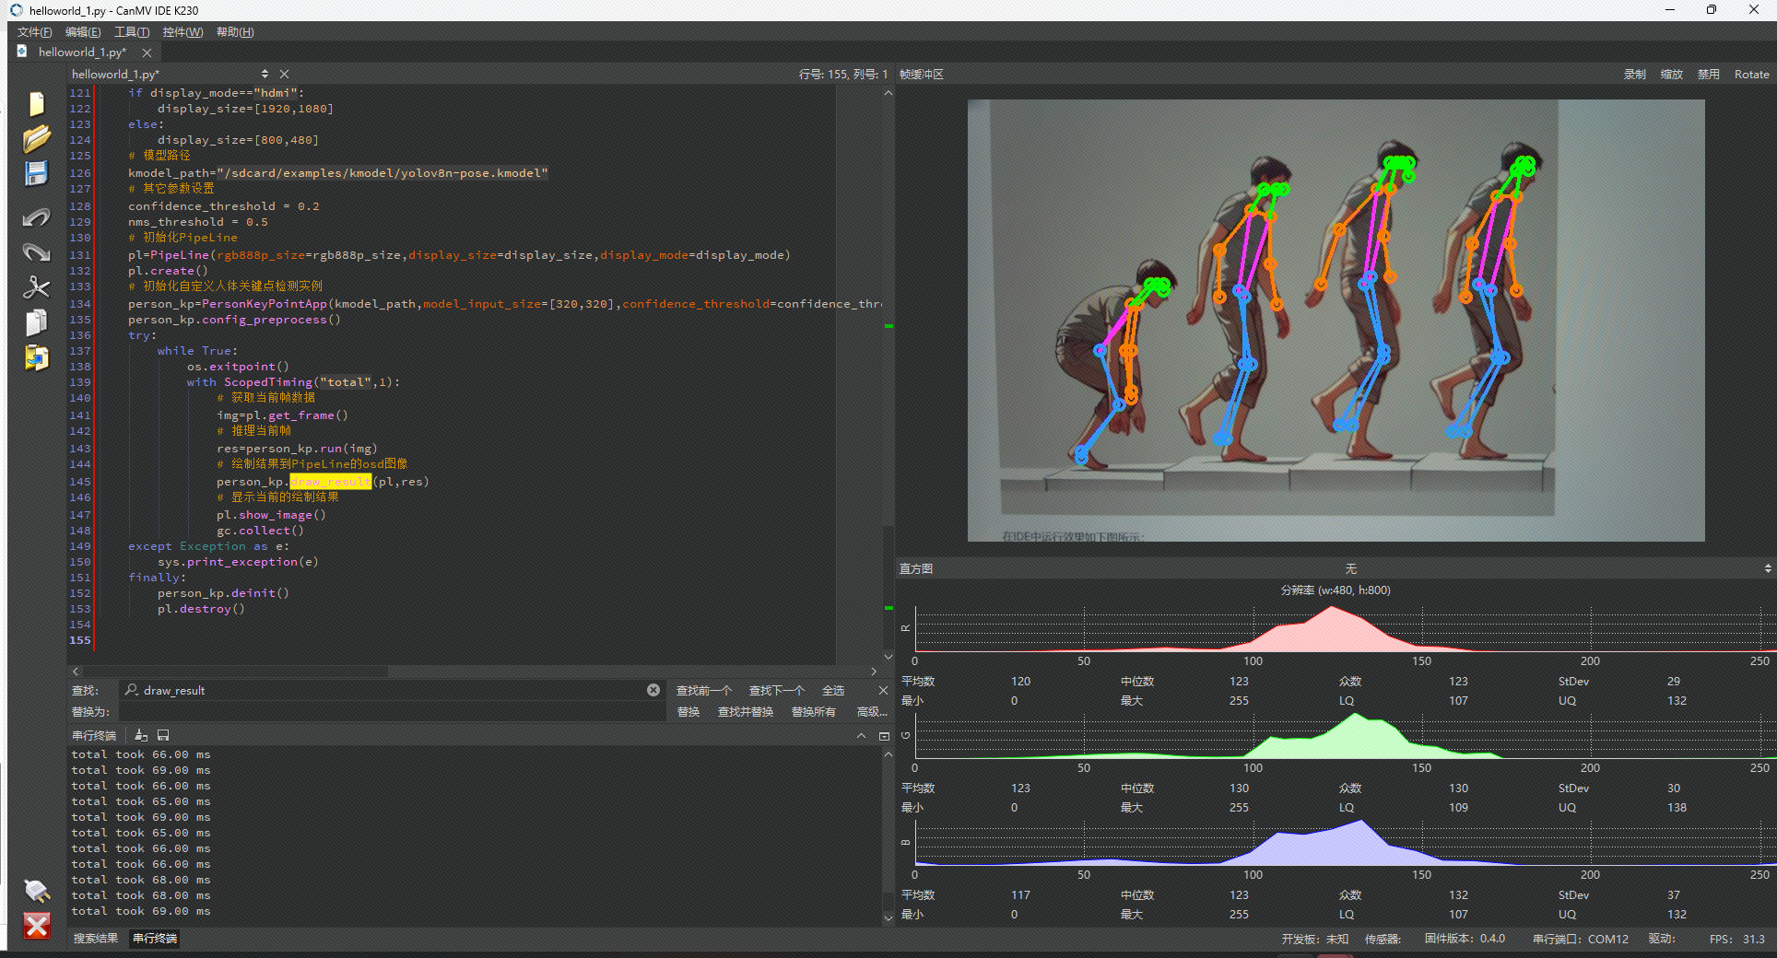This screenshot has width=1777, height=958.
Task: Detach the serial terminal panel
Action: click(884, 735)
